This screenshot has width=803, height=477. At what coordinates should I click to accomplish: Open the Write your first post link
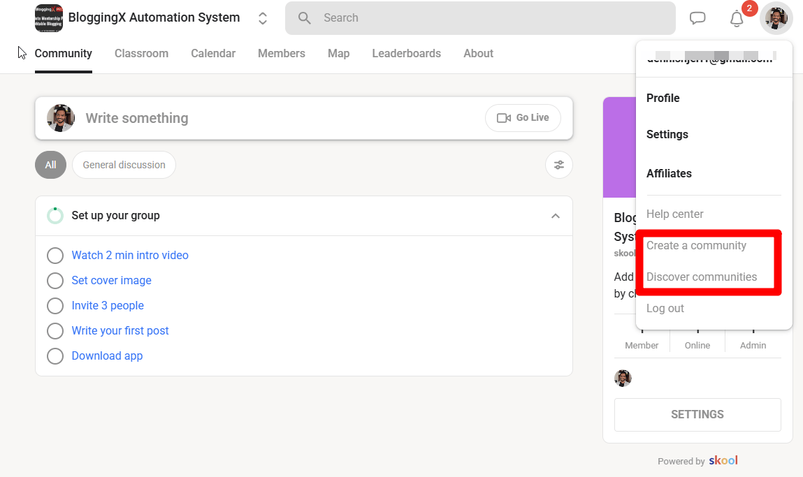[x=120, y=330]
